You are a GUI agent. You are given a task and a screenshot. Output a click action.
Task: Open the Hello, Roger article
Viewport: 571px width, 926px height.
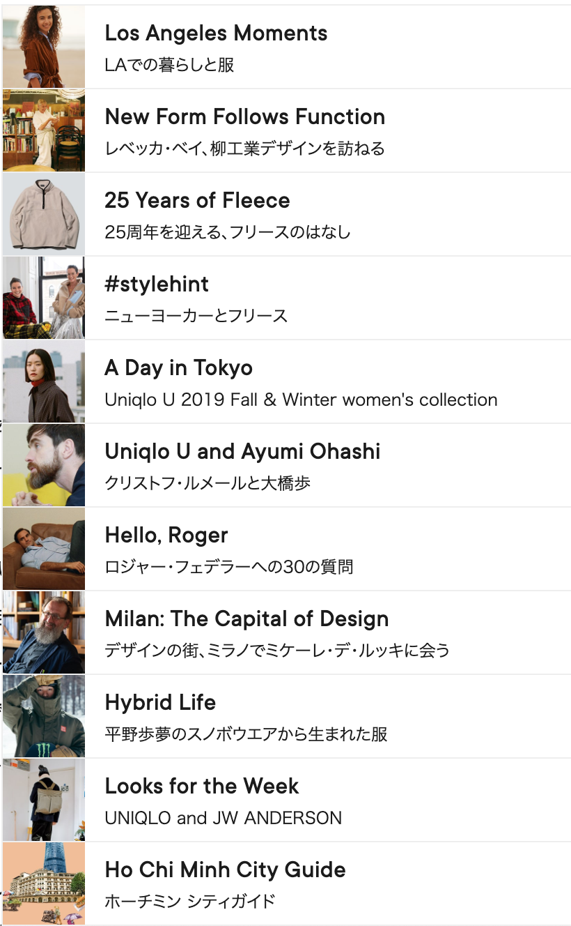coord(166,536)
